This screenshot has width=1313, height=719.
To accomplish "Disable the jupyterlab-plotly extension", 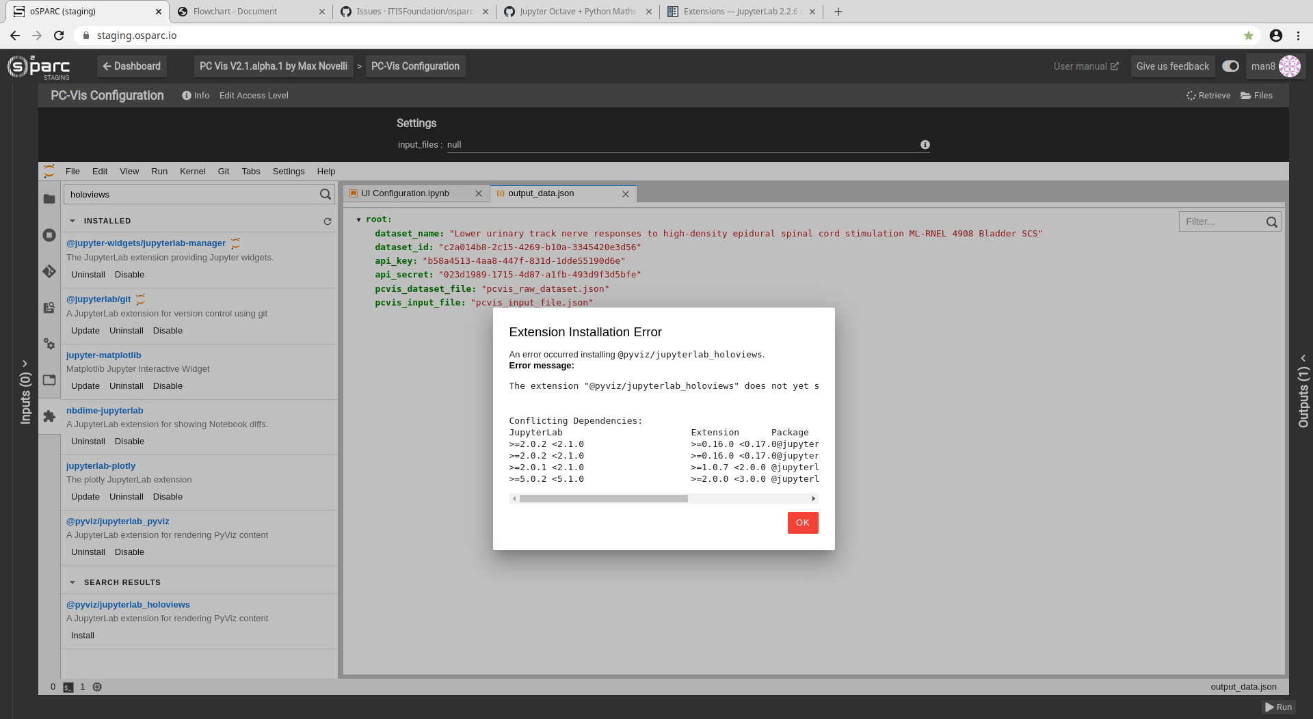I will click(168, 496).
